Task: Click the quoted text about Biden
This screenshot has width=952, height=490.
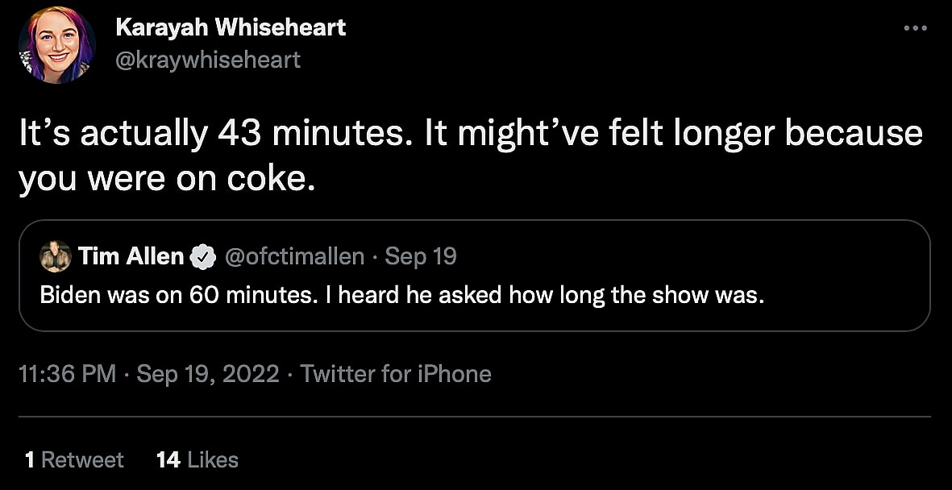Action: [x=401, y=295]
